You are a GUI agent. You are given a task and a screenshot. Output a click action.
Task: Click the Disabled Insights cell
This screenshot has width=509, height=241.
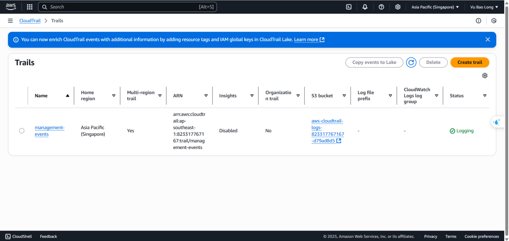point(228,131)
